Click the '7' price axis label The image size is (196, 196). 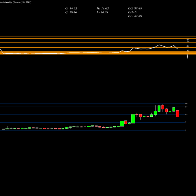(186, 122)
